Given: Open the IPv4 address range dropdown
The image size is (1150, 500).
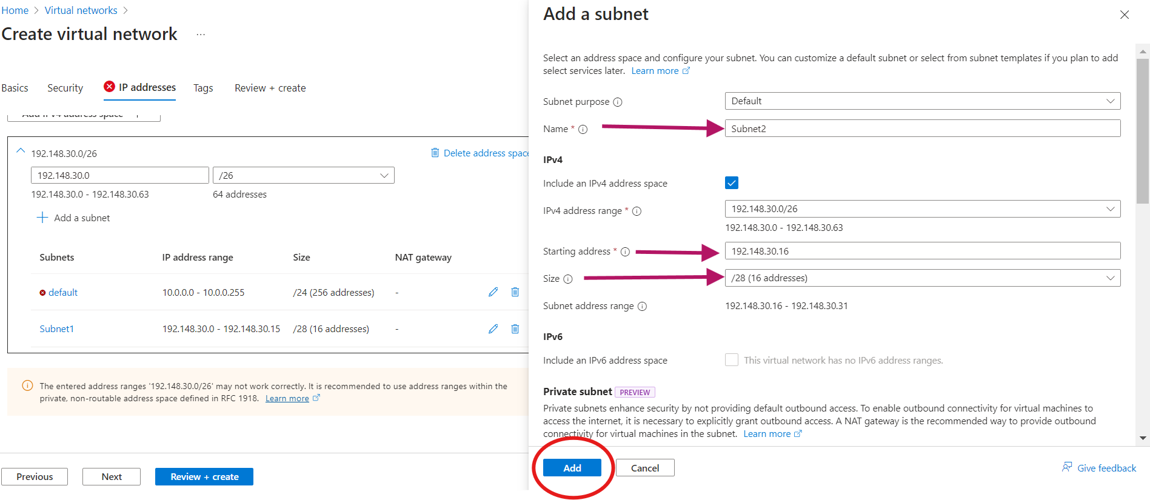Looking at the screenshot, I should coord(922,209).
